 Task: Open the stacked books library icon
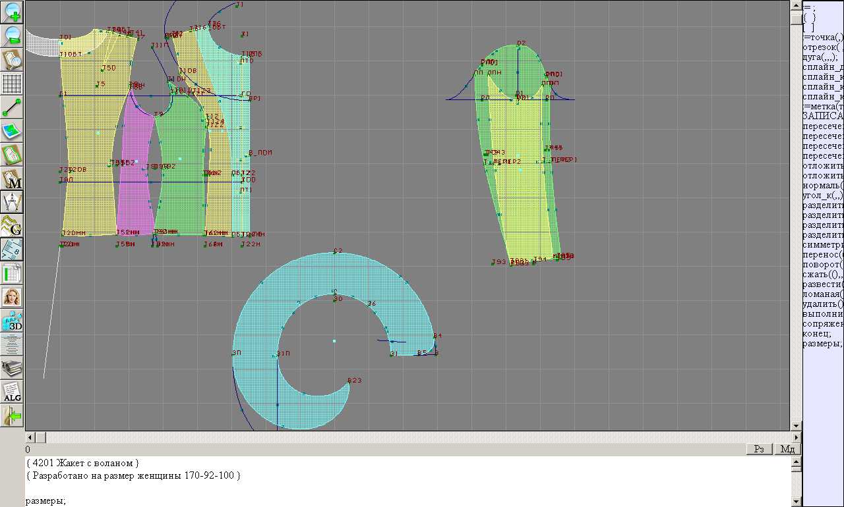click(13, 368)
